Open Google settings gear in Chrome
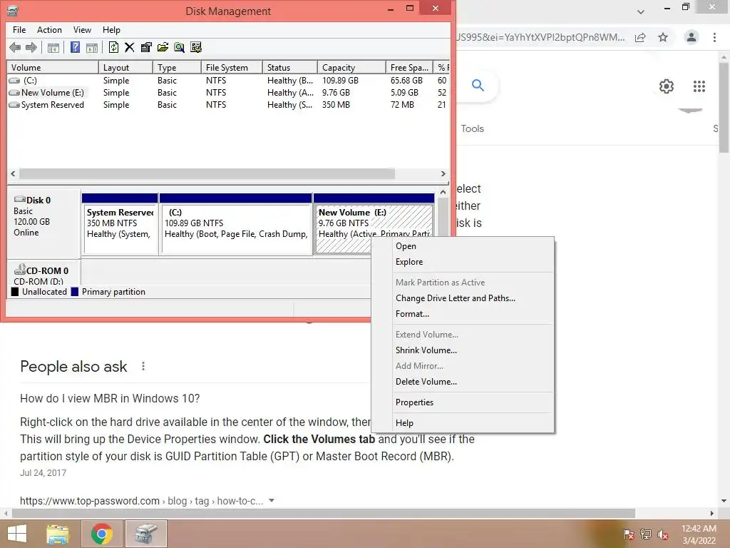The image size is (730, 548). 667,86
